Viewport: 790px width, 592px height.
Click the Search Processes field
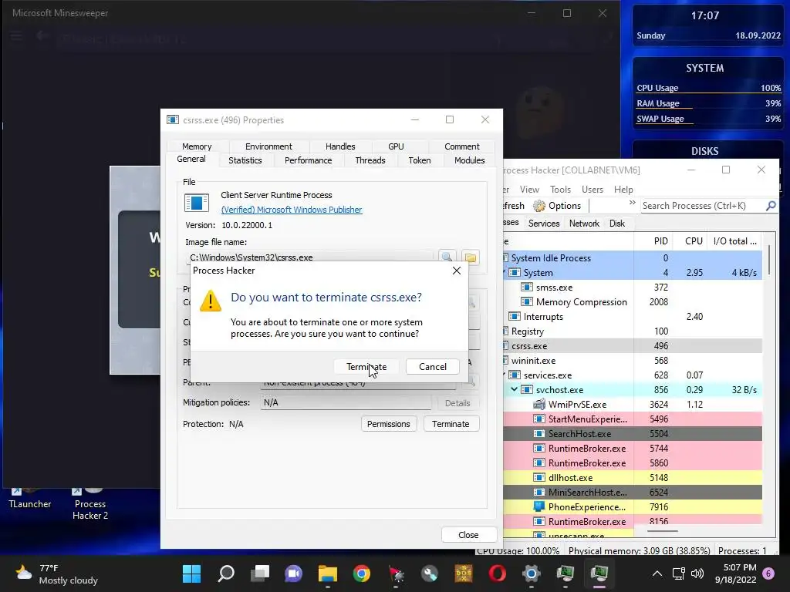click(702, 205)
